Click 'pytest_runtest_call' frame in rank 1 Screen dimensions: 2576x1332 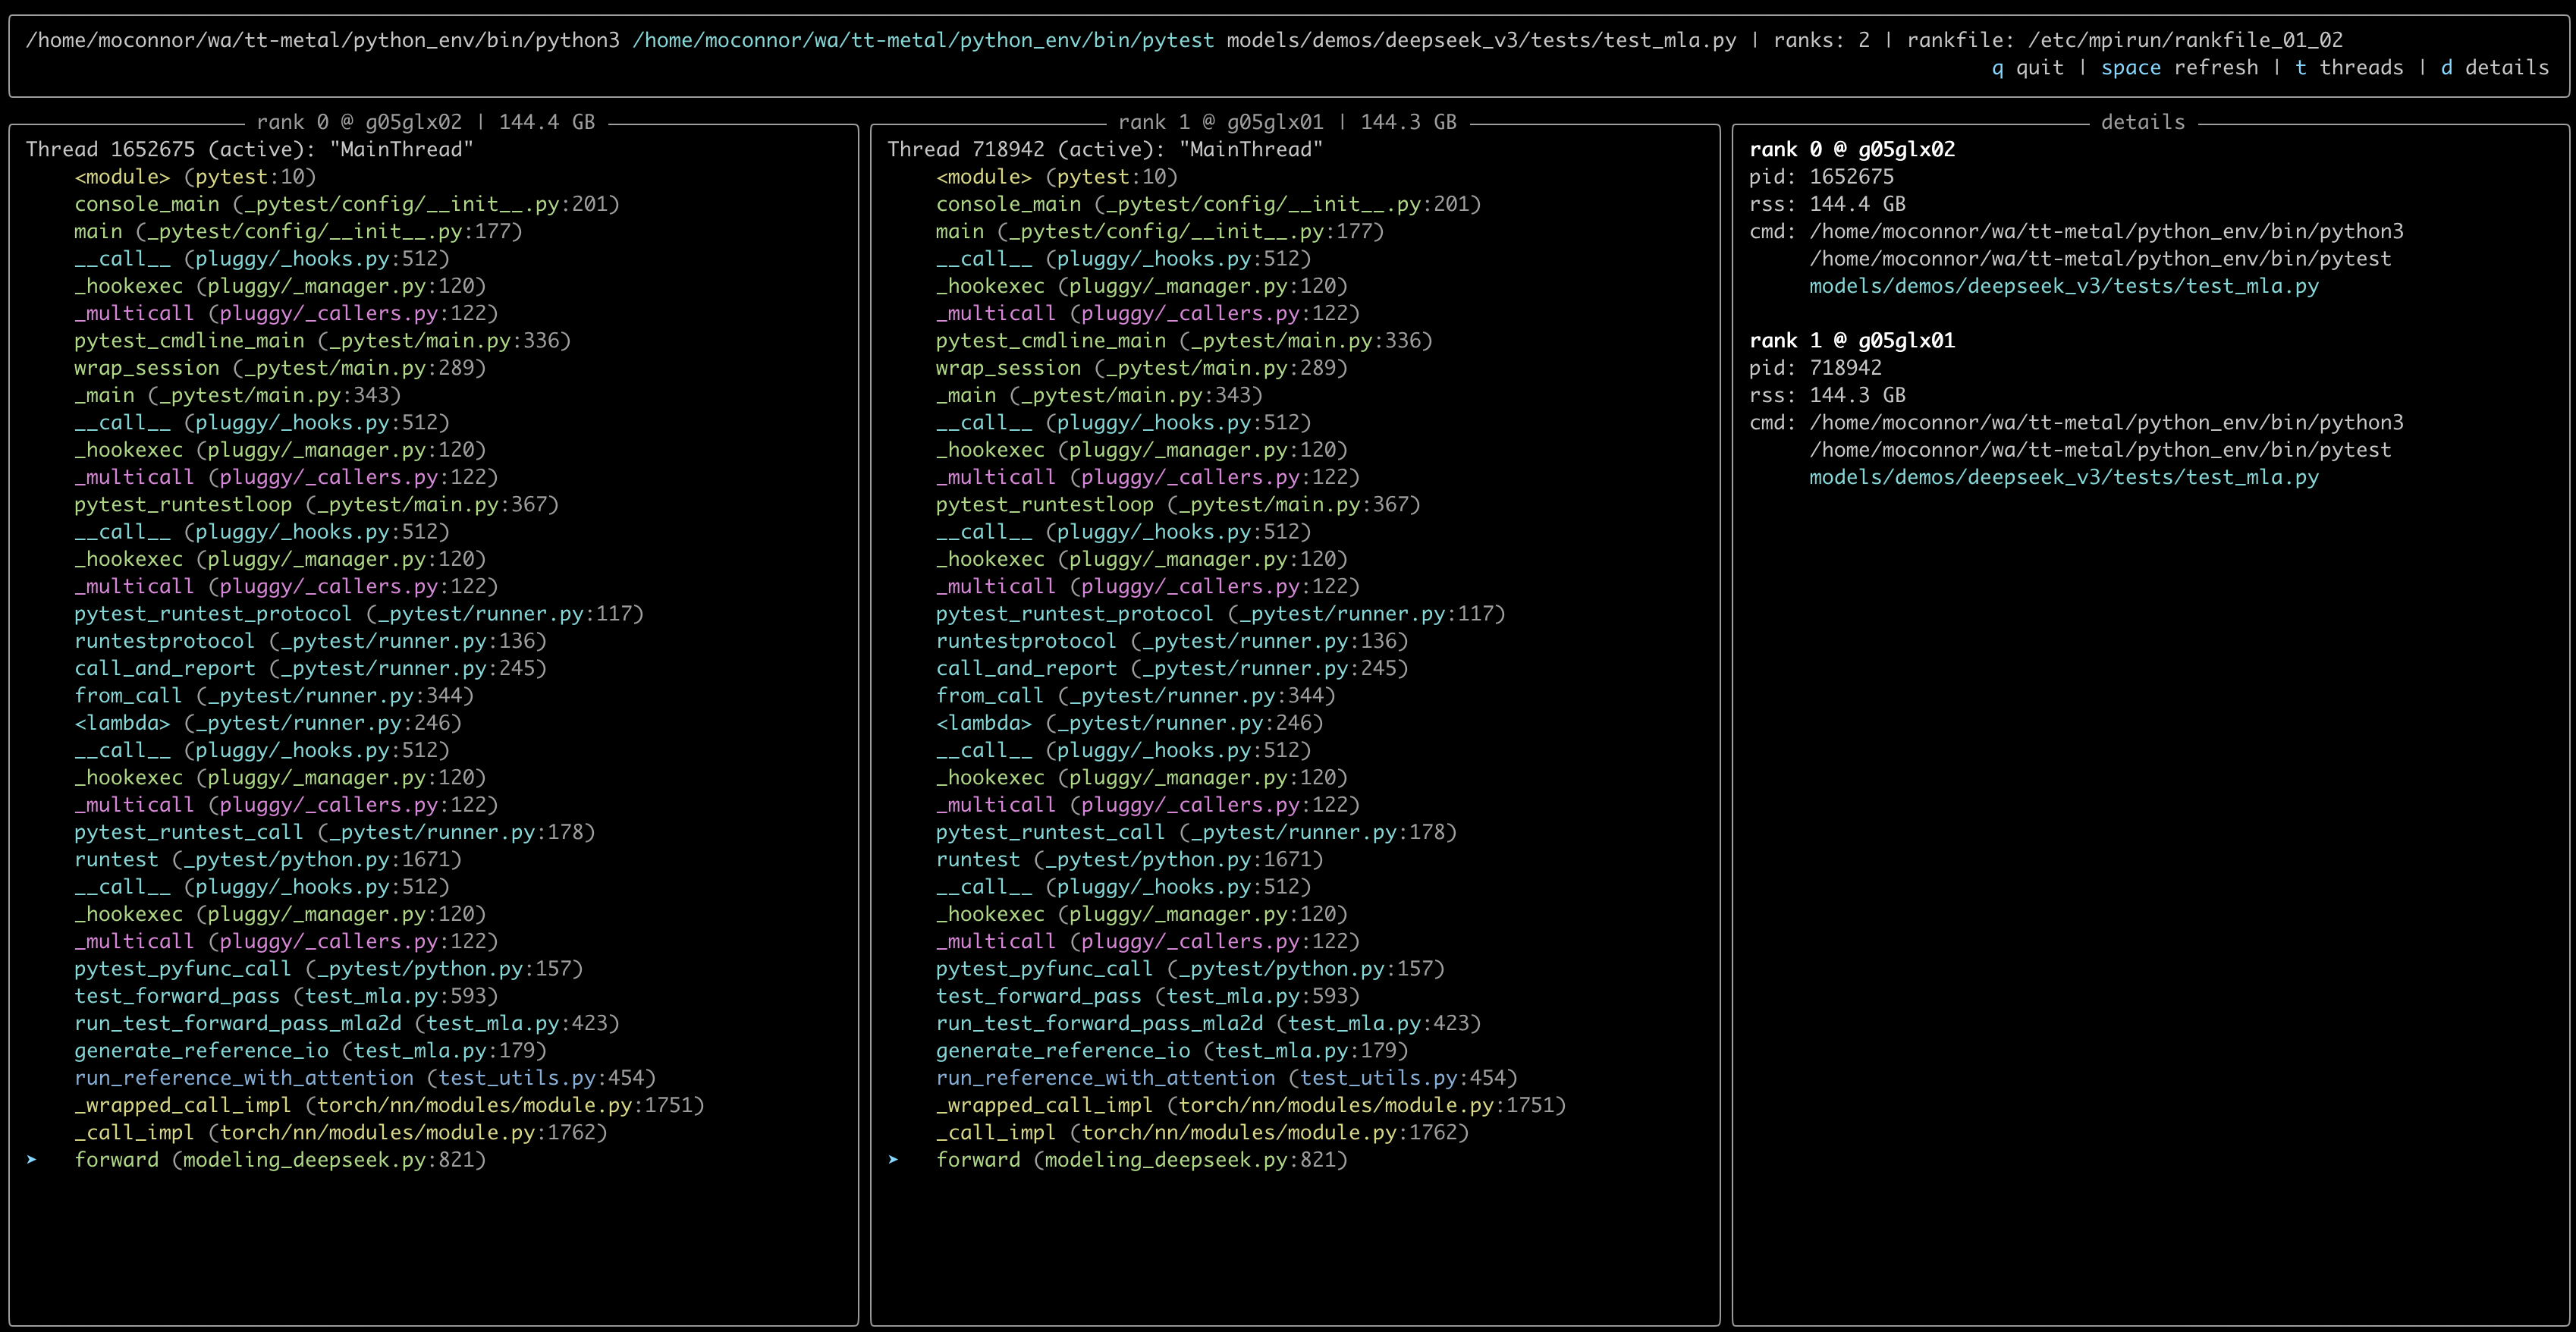click(x=1196, y=832)
